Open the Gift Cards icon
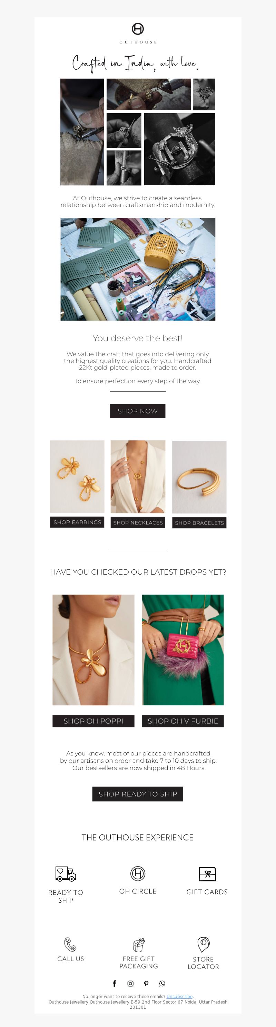The width and height of the screenshot is (276, 1027). point(207,874)
